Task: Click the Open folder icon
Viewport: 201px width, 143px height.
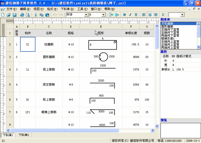Action: [x=9, y=15]
